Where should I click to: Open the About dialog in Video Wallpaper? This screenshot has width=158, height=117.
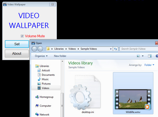coord(17,53)
